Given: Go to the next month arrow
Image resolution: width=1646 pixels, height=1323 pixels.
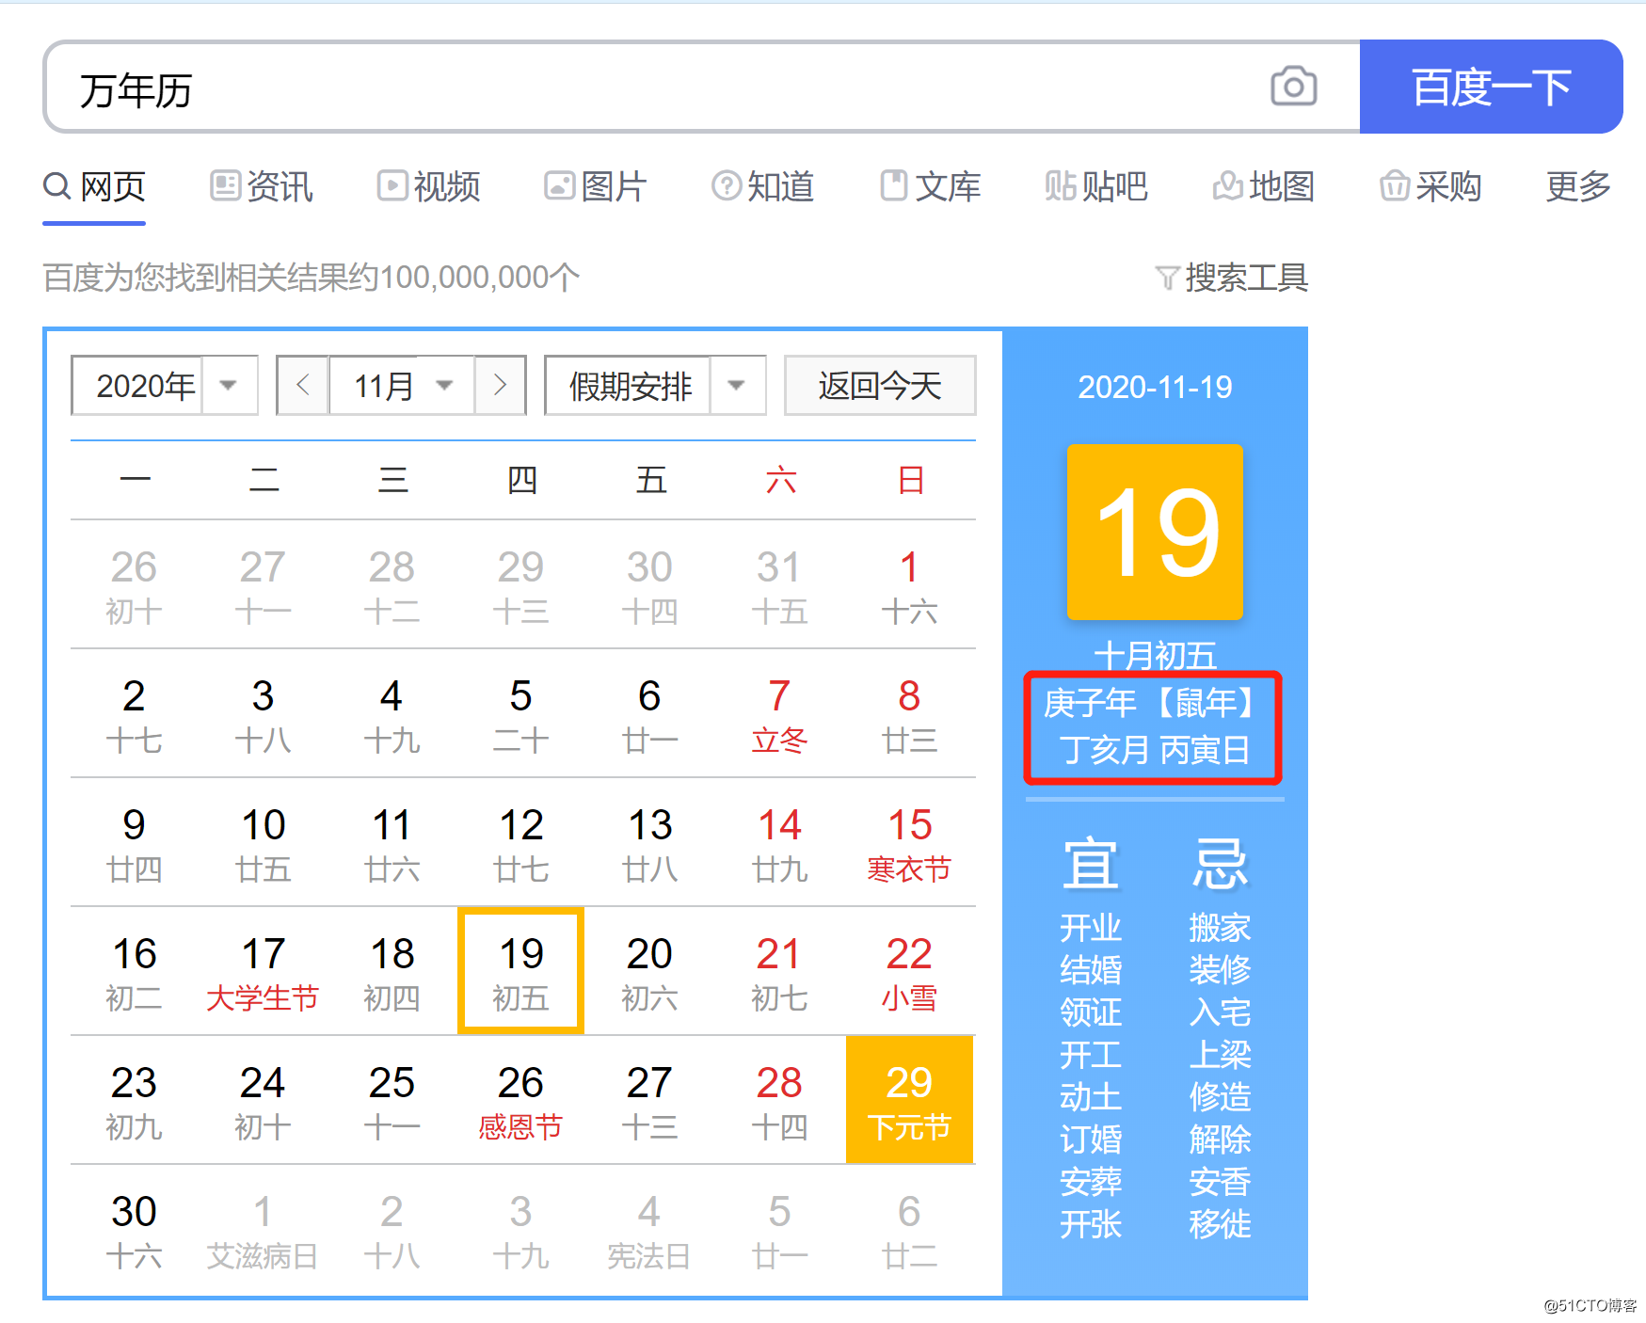Looking at the screenshot, I should pos(500,385).
